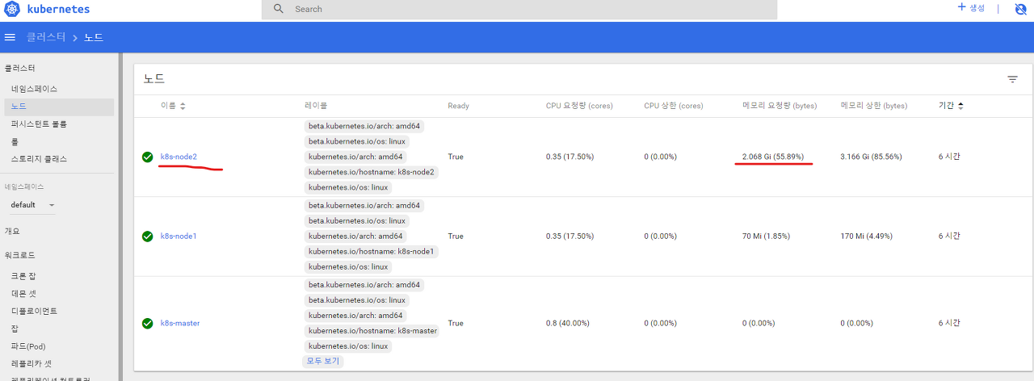1034x381 pixels.
Task: Click the green status icon for k8s-master
Action: (147, 323)
